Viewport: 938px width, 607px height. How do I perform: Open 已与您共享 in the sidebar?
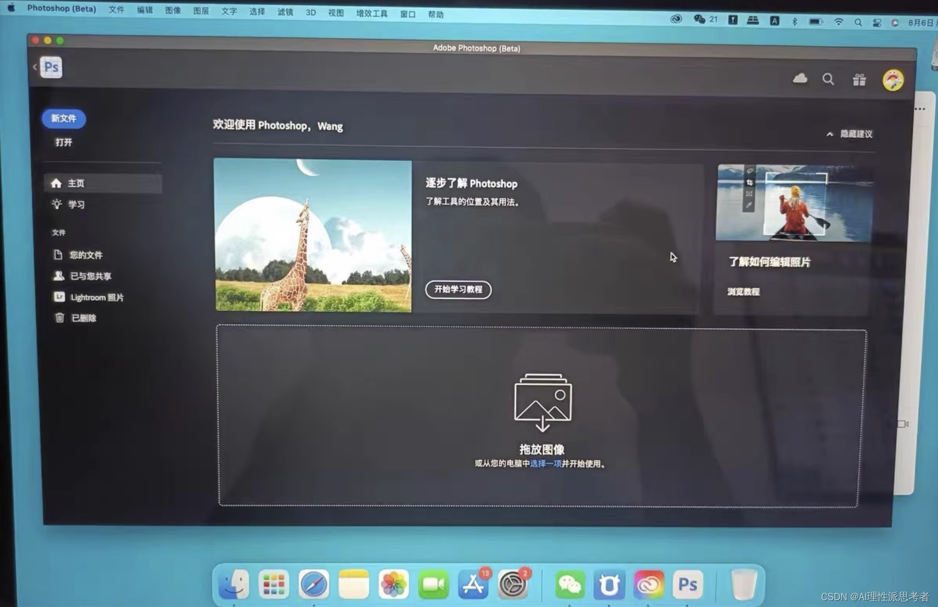tap(82, 276)
